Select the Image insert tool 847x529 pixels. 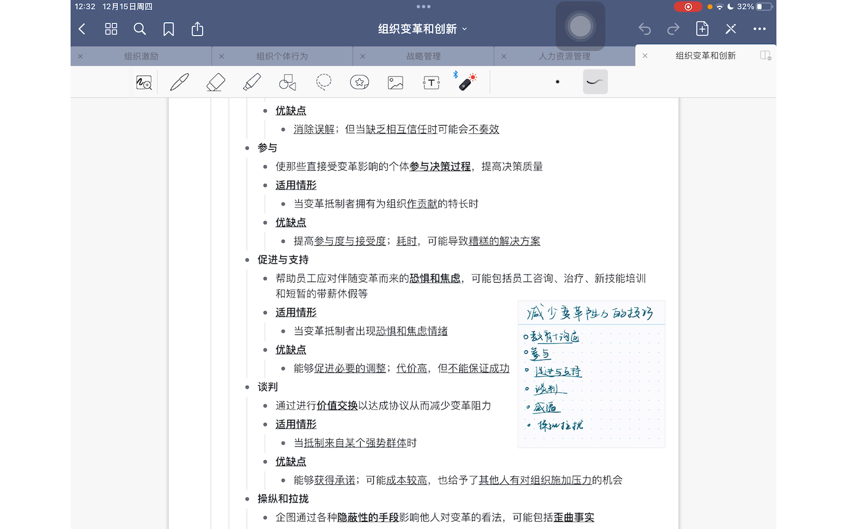(395, 83)
